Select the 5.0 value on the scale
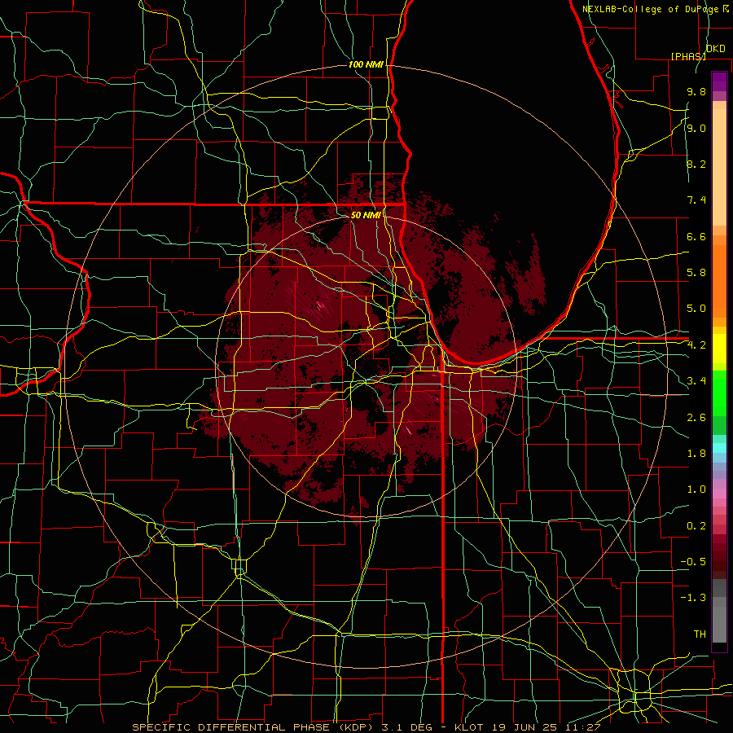Screen dimensions: 733x733 click(696, 309)
